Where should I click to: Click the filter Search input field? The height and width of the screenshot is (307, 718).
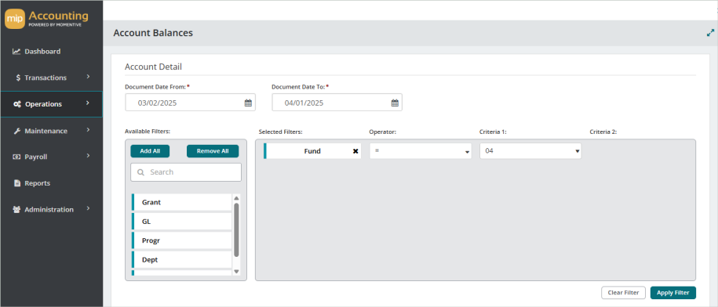(186, 172)
